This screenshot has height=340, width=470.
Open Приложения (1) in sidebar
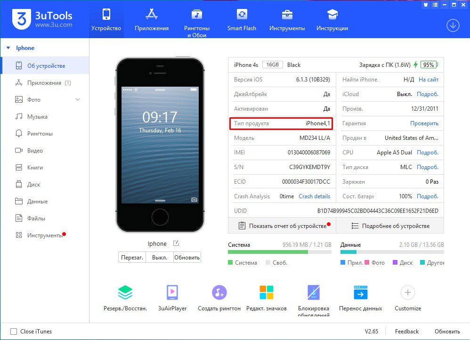coord(45,83)
